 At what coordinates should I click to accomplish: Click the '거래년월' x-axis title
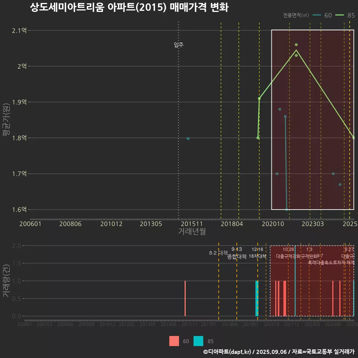pos(192,231)
